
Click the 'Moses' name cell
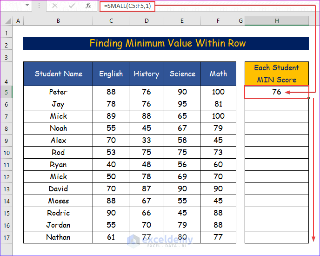(x=58, y=201)
